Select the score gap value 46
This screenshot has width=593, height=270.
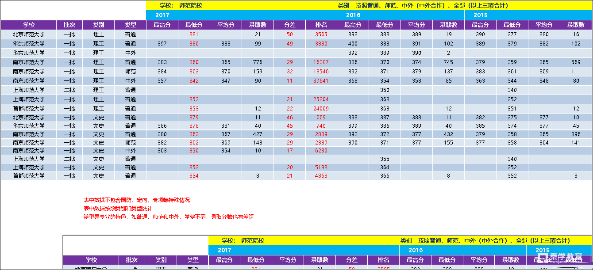pos(289,118)
